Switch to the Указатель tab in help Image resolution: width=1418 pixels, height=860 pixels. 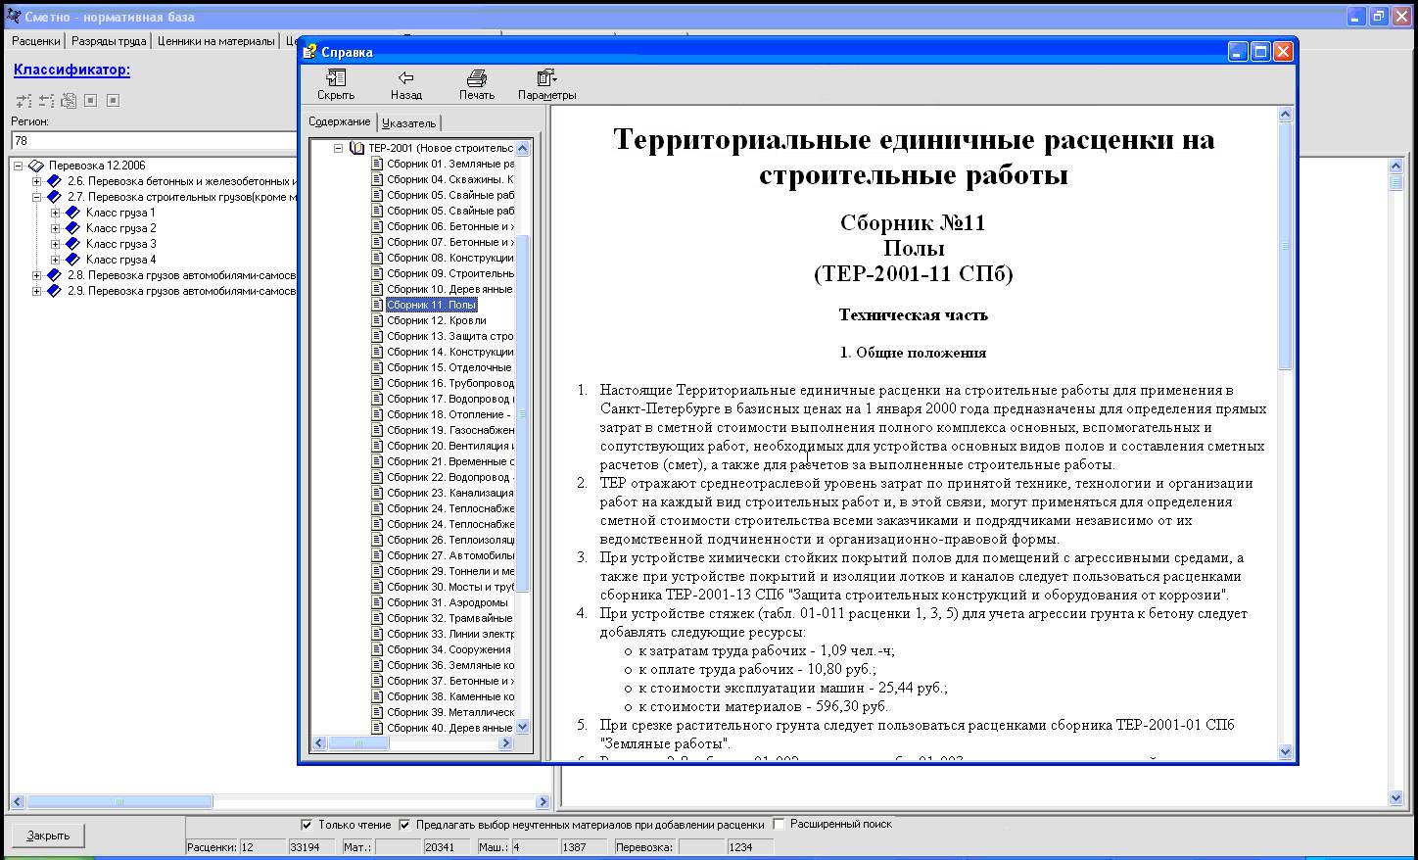coord(408,122)
